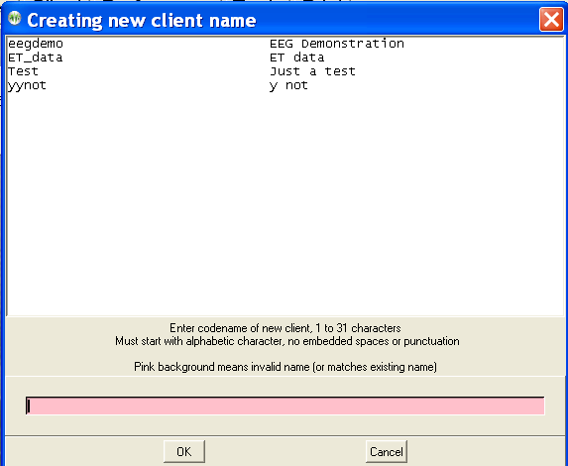Viewport: 568px width, 466px height.
Task: Click the 'Must start with alphabetic character' note
Action: [287, 341]
